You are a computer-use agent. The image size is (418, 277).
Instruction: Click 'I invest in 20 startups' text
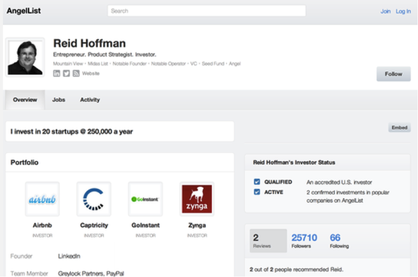(x=71, y=131)
